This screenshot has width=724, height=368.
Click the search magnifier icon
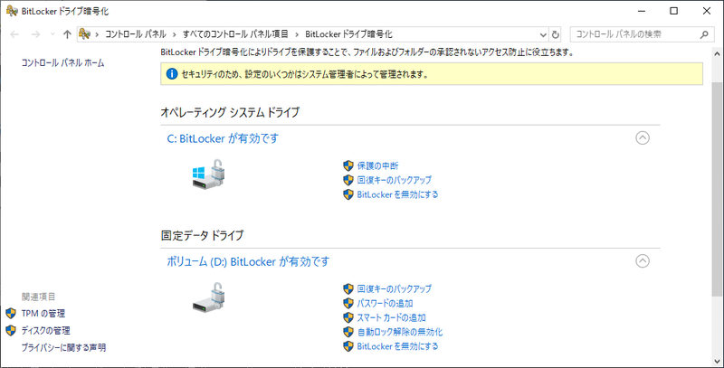(702, 34)
